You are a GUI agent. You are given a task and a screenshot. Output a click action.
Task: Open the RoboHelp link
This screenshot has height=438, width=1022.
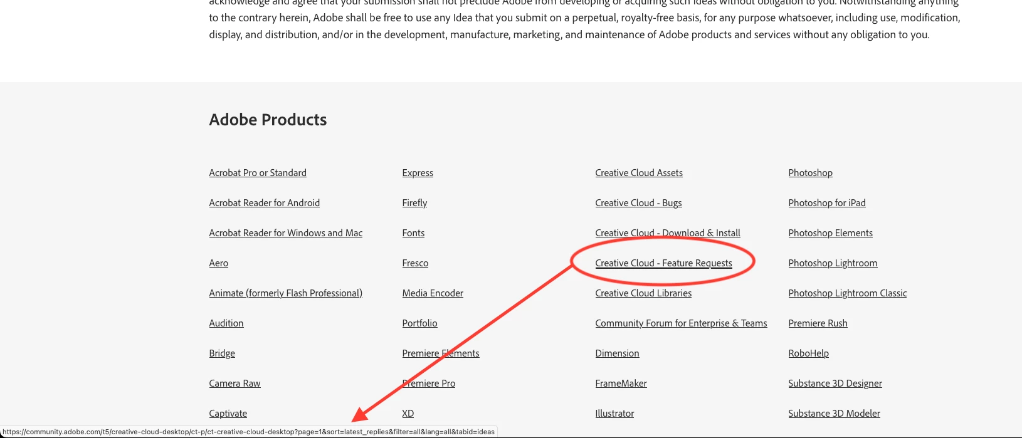coord(808,353)
